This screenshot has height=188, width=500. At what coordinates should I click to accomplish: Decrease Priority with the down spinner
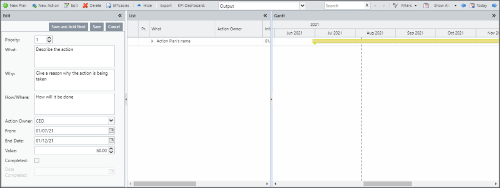(x=49, y=42)
